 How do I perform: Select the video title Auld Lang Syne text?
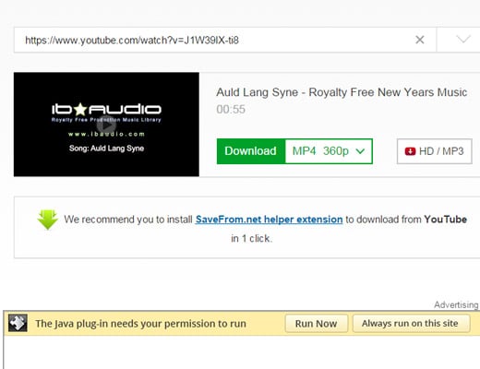pos(342,92)
